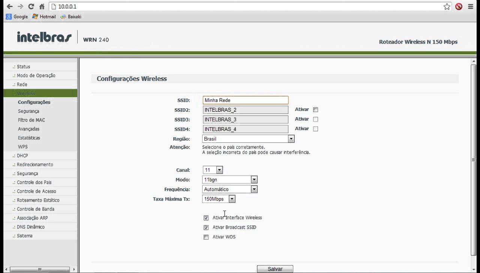Click the sidebar scroll left arrow

pyautogui.click(x=6, y=269)
